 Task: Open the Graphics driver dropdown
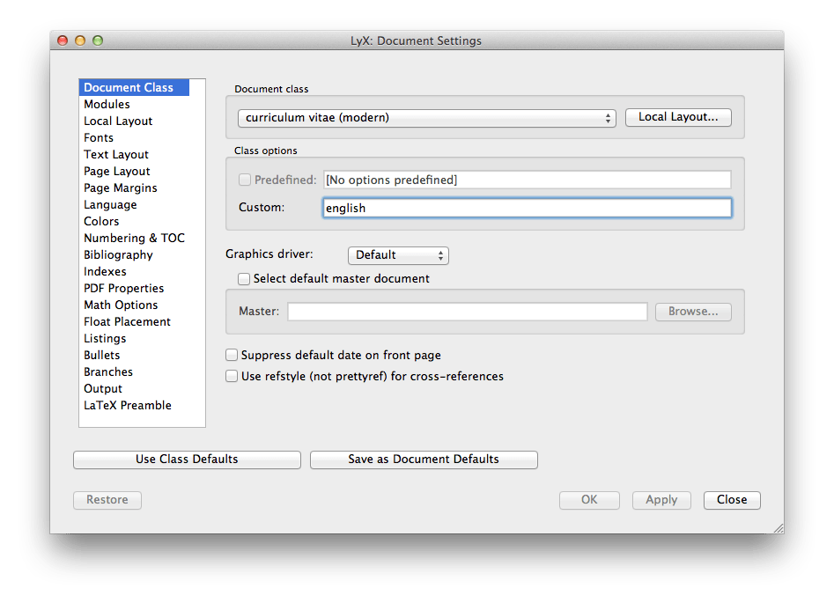[x=398, y=255]
